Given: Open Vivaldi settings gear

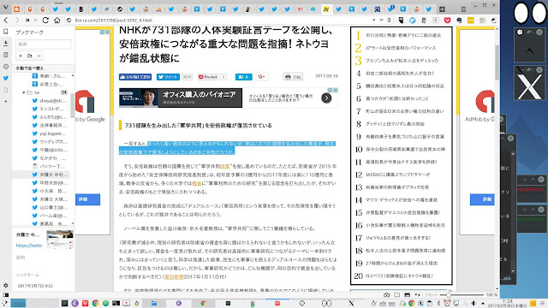Looking at the screenshot, I should tap(6, 285).
